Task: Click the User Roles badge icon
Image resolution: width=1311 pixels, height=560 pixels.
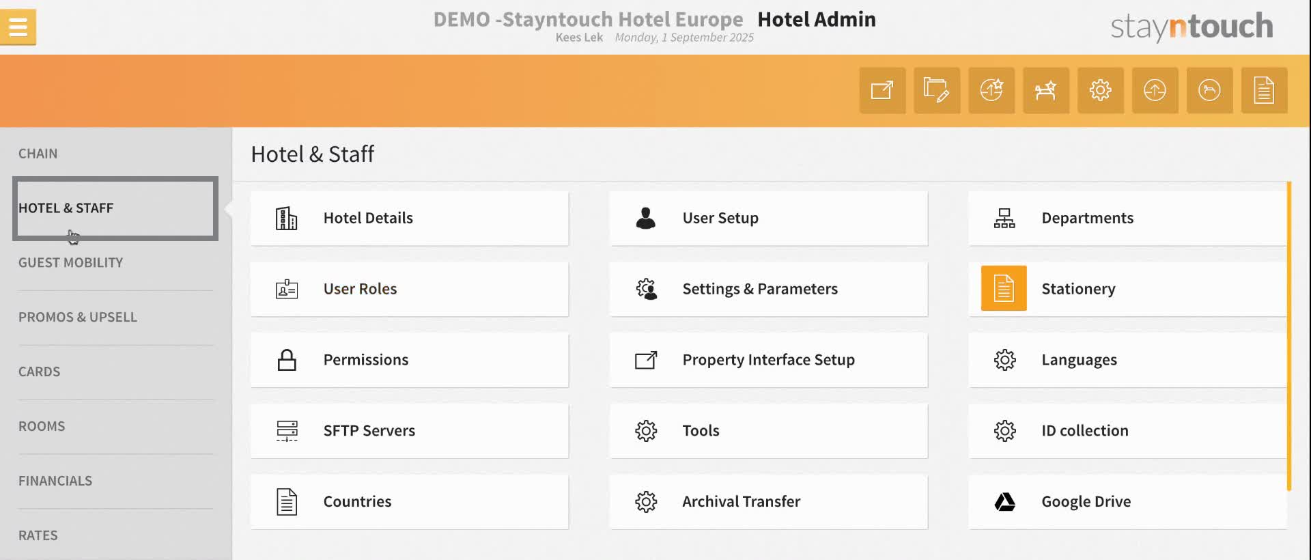Action: click(287, 289)
